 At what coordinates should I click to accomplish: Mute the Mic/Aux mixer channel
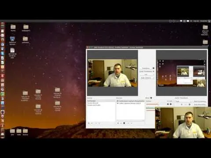[168, 104]
